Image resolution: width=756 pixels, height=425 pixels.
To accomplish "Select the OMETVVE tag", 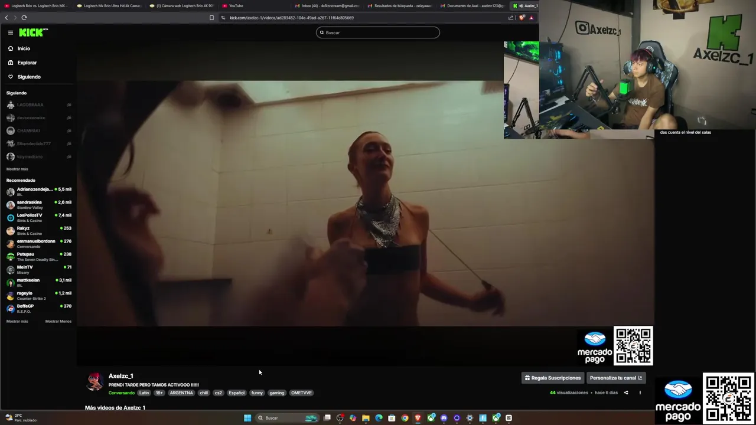I will point(301,393).
